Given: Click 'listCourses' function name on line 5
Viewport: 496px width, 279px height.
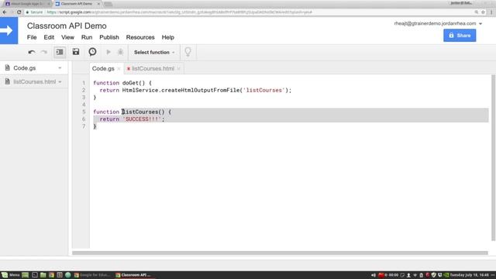Looking at the screenshot, I should (x=139, y=112).
